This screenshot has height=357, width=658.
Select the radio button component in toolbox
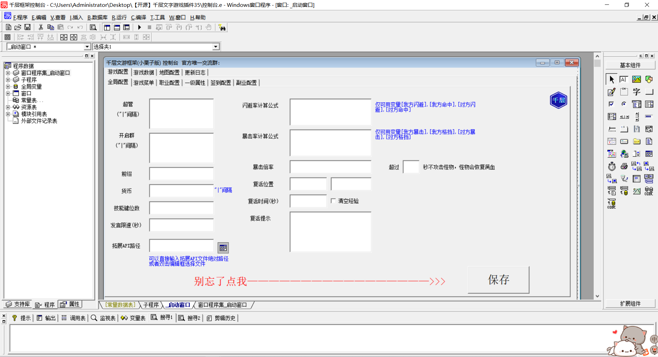tap(624, 104)
